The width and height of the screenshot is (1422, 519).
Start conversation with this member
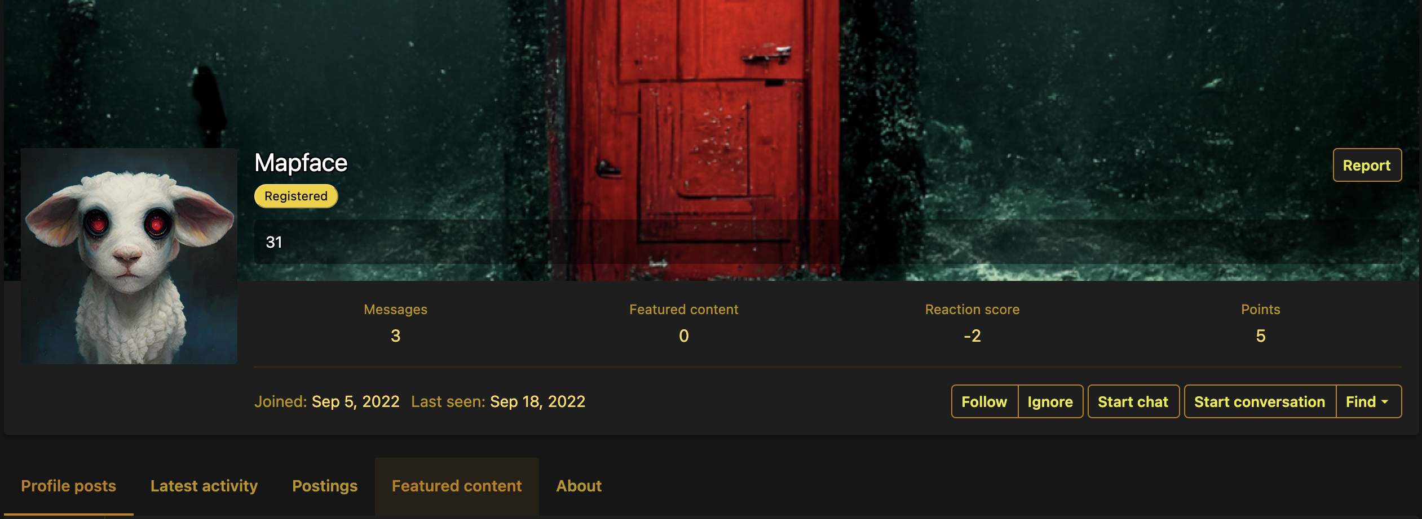(1260, 401)
